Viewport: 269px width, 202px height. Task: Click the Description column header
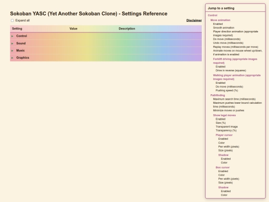pyautogui.click(x=127, y=29)
